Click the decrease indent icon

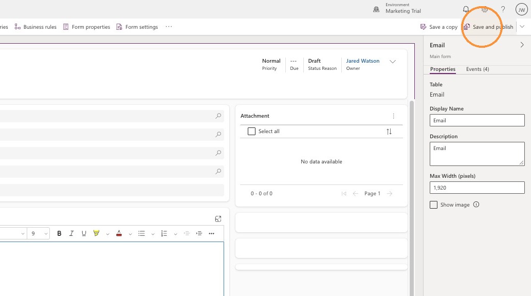coord(187,233)
